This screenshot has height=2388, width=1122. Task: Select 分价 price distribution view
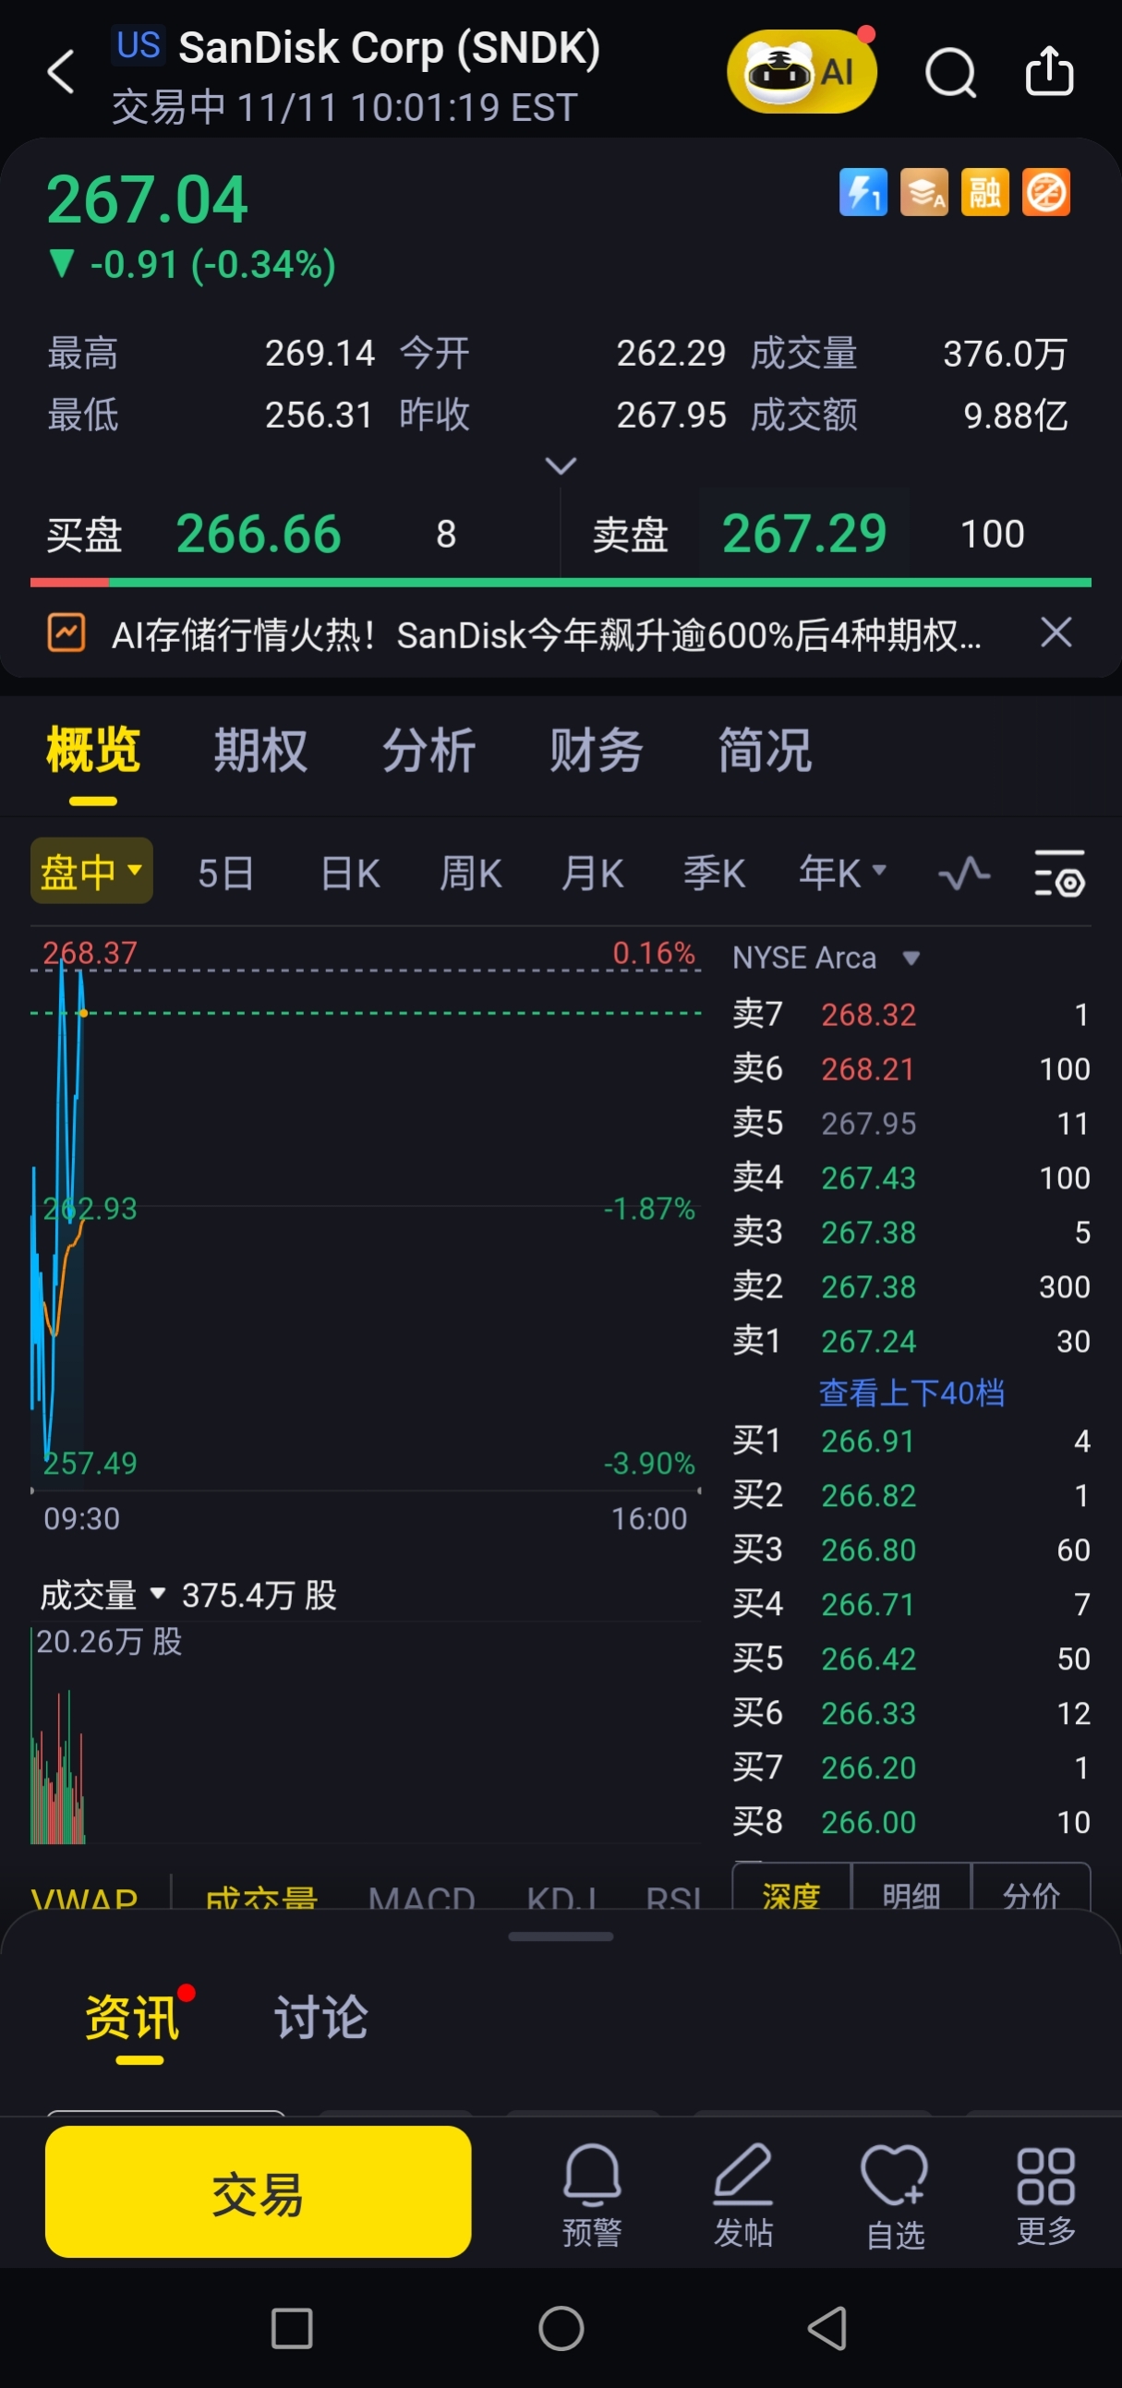click(1032, 1887)
